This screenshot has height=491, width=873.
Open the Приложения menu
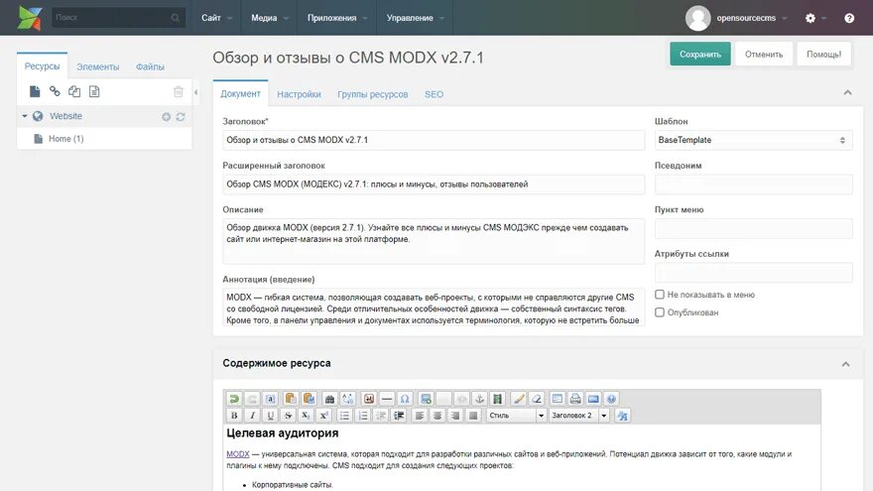(337, 18)
